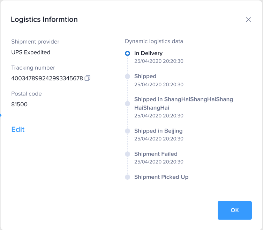Click the UPS Expedited provider text
Screen dimensions: 263x230
31,52
